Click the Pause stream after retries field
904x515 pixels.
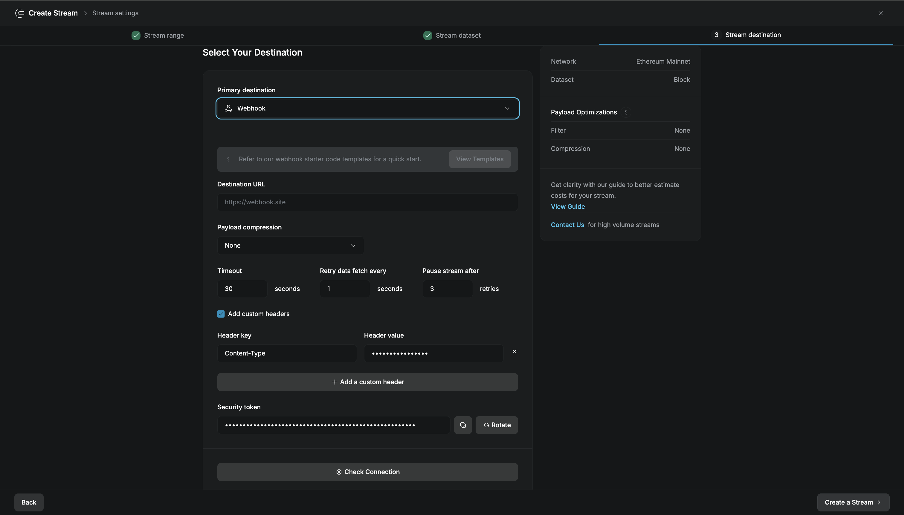[x=448, y=289]
